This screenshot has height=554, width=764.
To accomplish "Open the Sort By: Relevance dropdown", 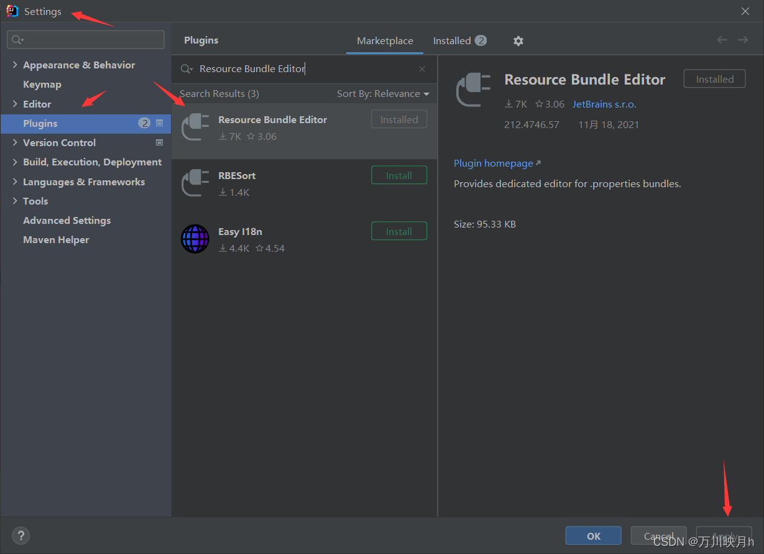I will coord(383,94).
